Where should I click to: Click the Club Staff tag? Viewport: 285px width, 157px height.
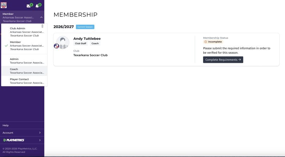tap(81, 43)
